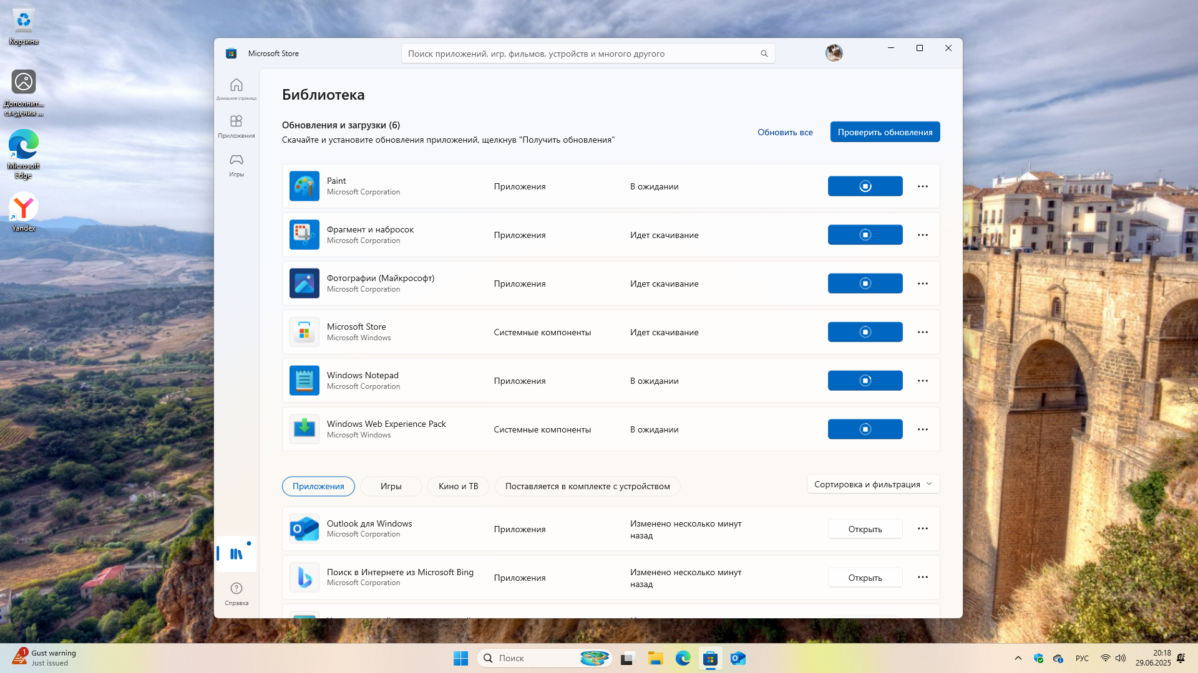Open File Explorer from the taskbar
The image size is (1198, 673).
coord(655,658)
